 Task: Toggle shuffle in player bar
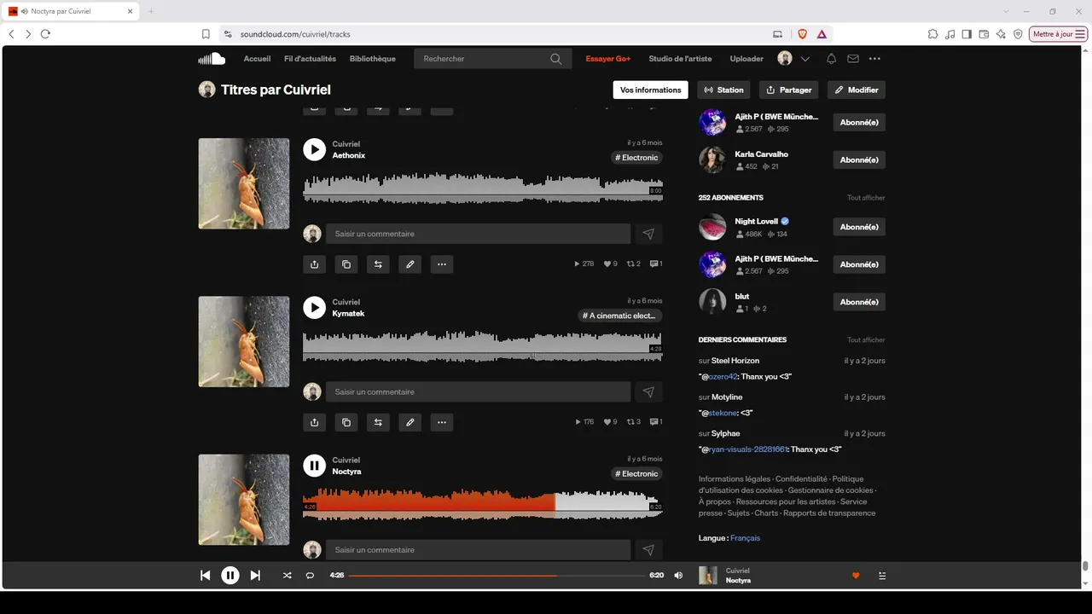287,576
